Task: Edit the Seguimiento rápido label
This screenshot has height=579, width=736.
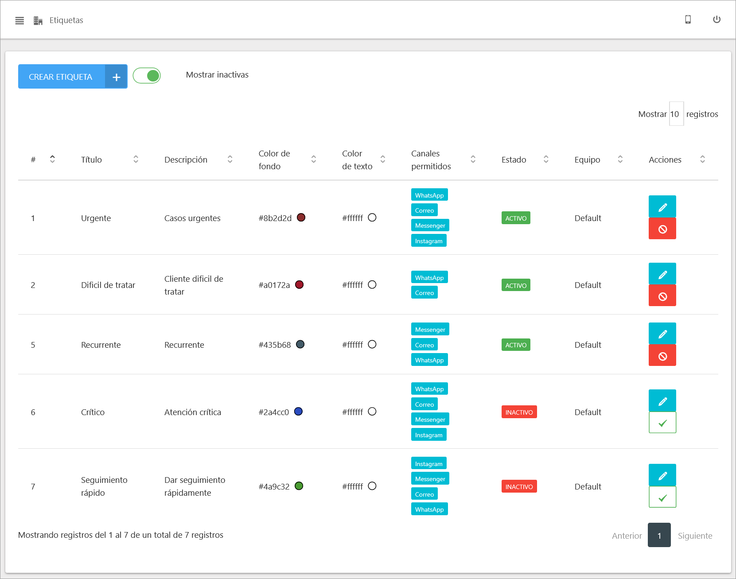Action: pos(662,475)
